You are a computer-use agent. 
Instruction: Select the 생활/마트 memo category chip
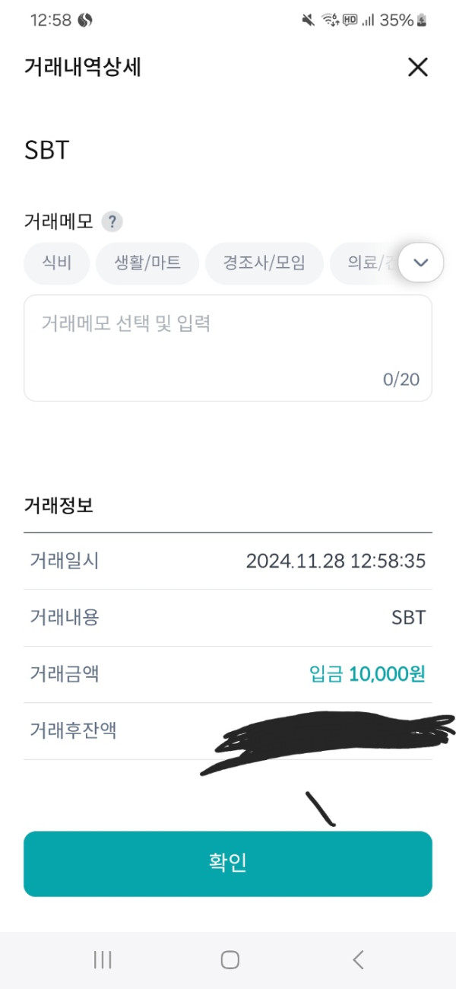(x=147, y=263)
